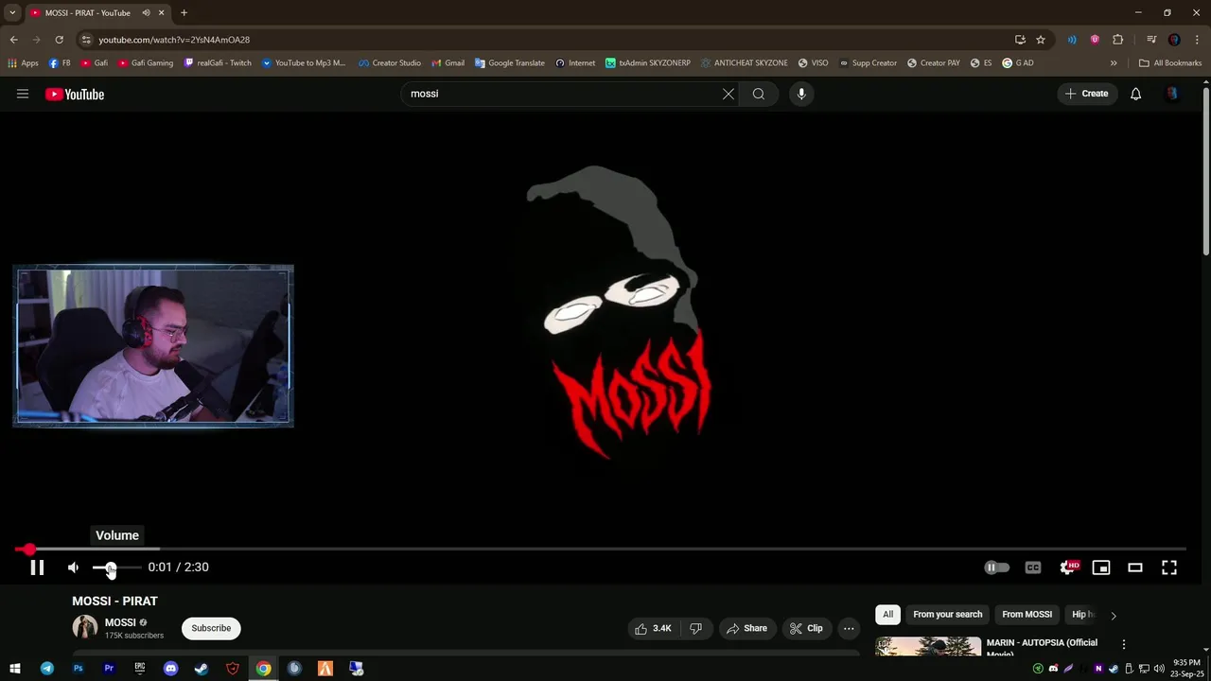Viewport: 1211px width, 681px height.
Task: Open the media controls music note icon
Action: coord(1151,40)
